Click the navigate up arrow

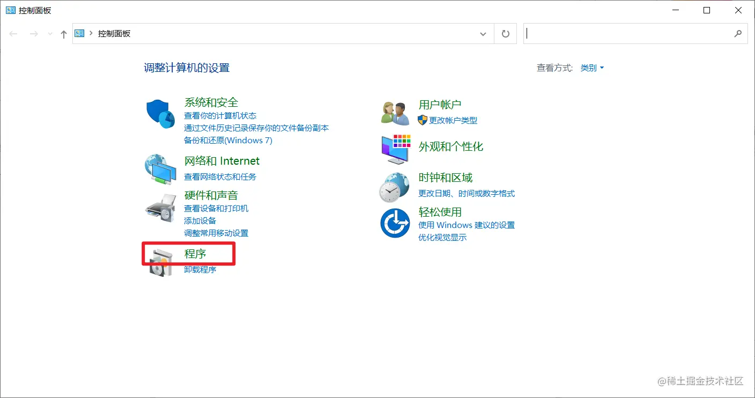pos(63,33)
